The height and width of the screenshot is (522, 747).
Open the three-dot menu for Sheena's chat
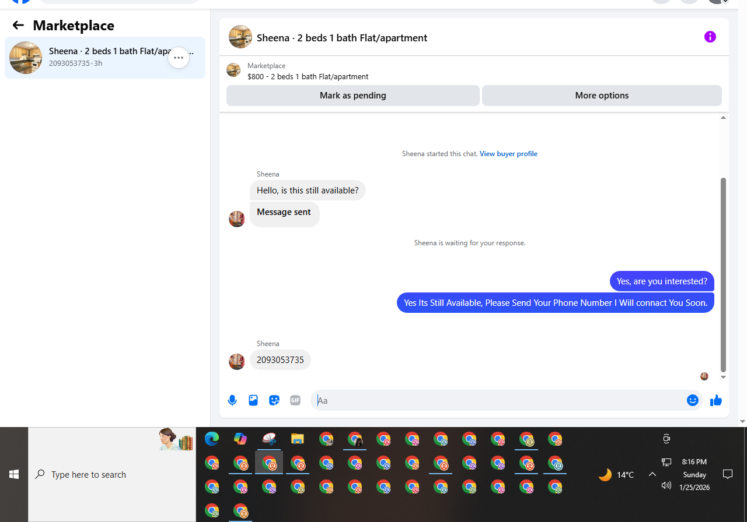[179, 58]
